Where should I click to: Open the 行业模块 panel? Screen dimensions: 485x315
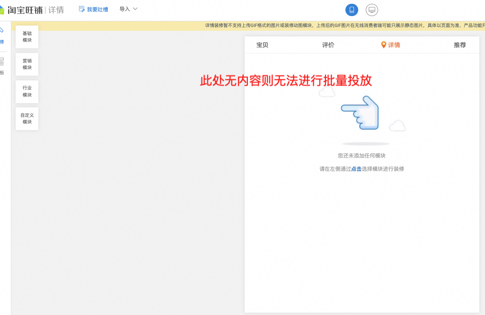27,91
